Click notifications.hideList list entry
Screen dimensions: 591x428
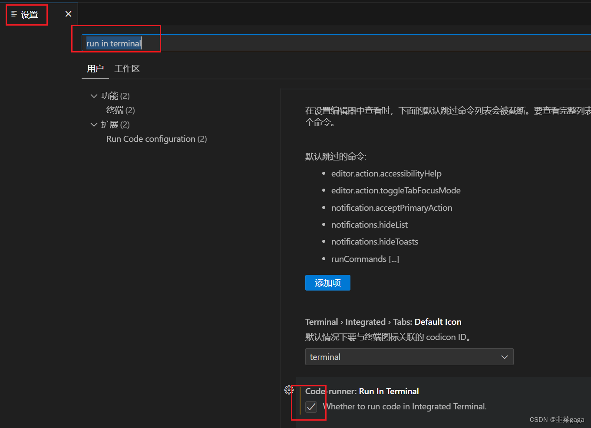click(370, 225)
